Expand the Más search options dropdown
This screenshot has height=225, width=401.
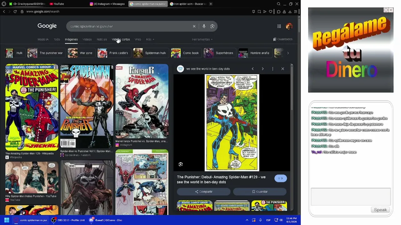150,39
